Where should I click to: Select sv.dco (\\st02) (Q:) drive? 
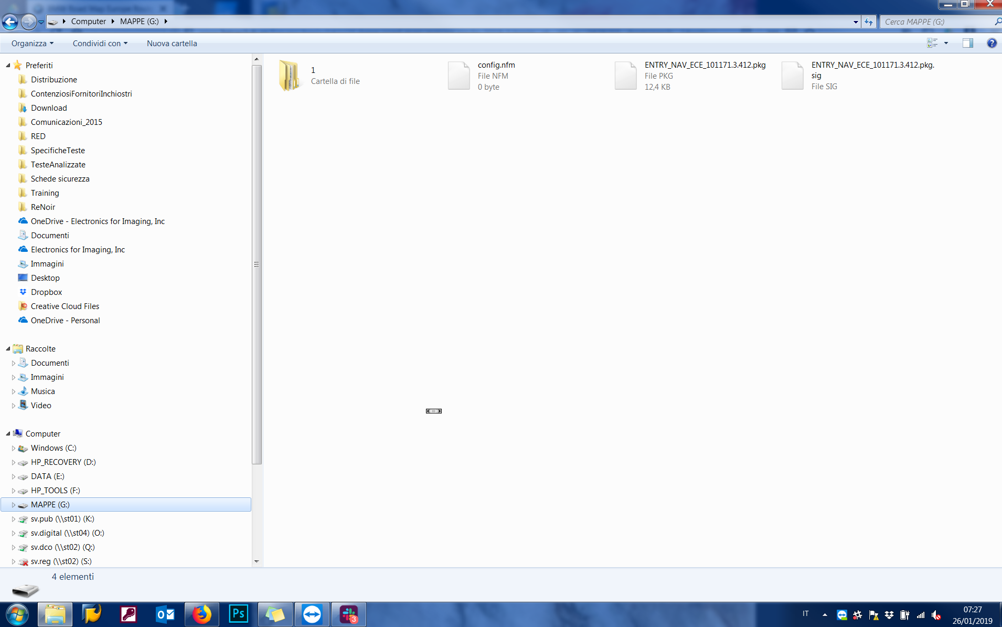coord(63,547)
